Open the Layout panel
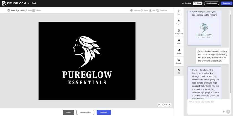This screenshot has width=233, height=116. pyautogui.click(x=179, y=22)
